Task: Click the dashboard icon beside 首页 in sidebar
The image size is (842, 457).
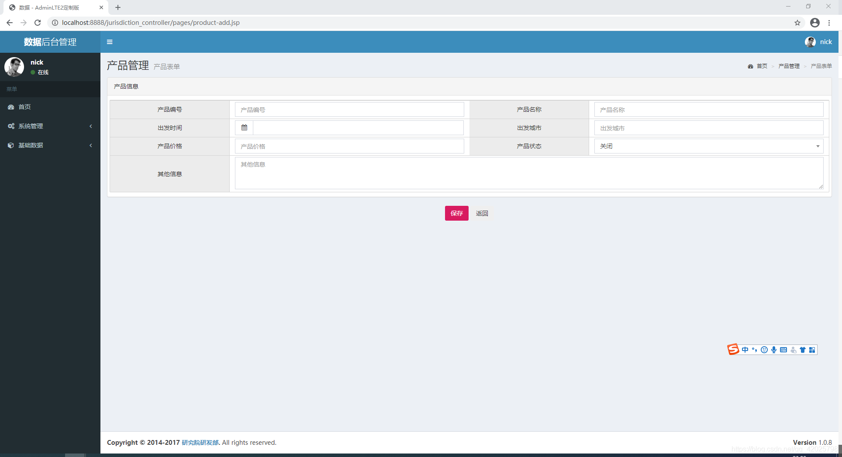Action: coord(11,107)
